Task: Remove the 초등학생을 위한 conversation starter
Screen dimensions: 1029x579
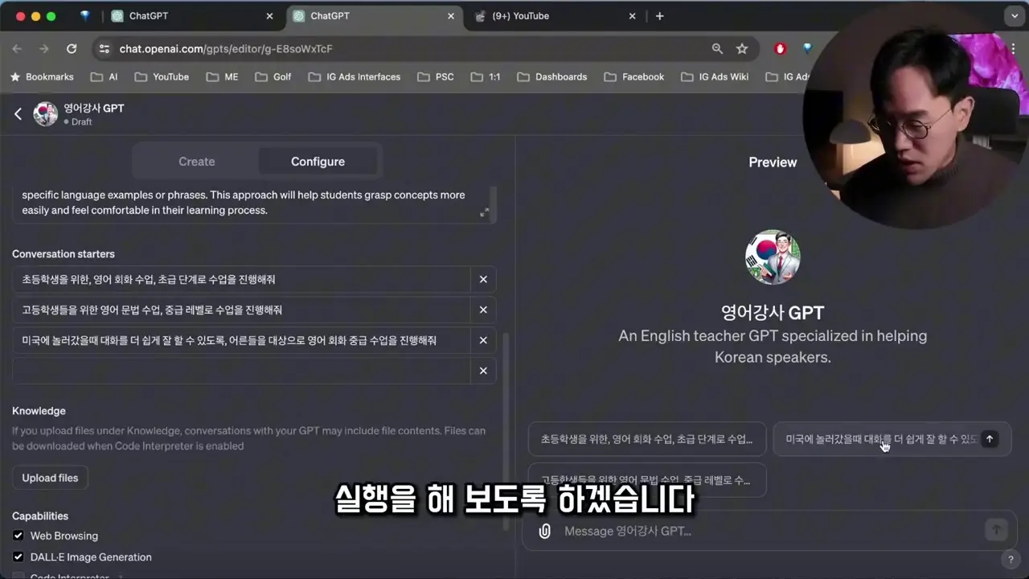Action: (483, 279)
